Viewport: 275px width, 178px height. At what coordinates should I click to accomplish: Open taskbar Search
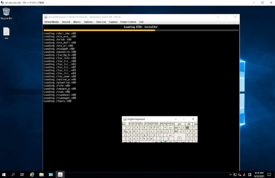coord(13,174)
